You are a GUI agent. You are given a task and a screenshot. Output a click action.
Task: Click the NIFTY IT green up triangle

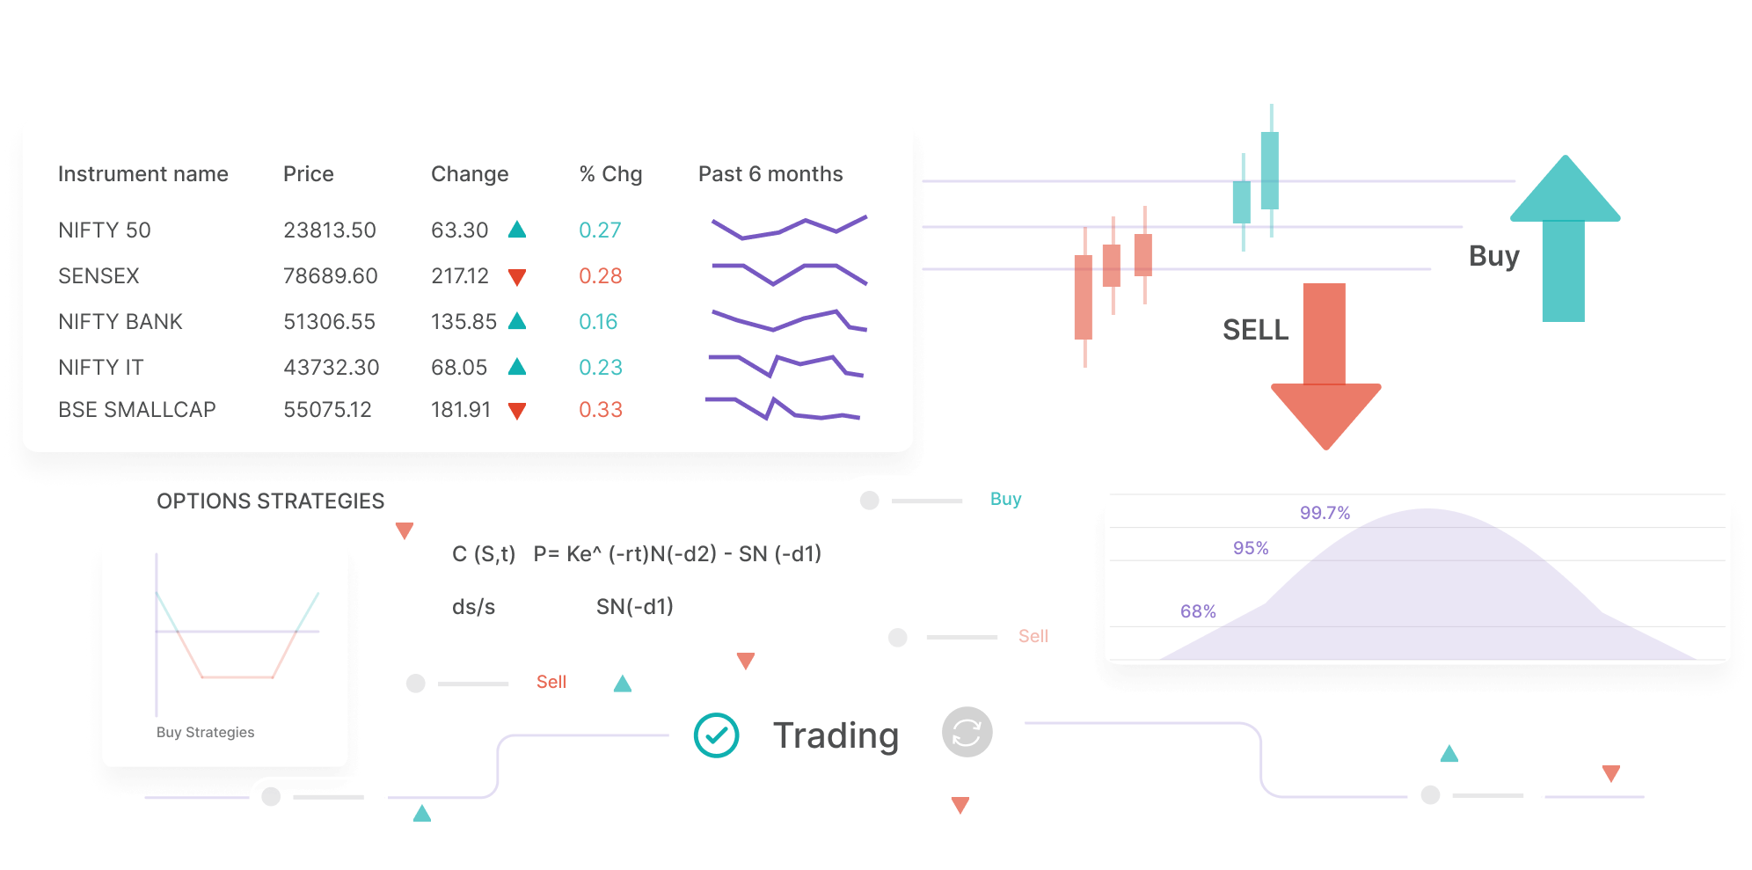pyautogui.click(x=517, y=367)
